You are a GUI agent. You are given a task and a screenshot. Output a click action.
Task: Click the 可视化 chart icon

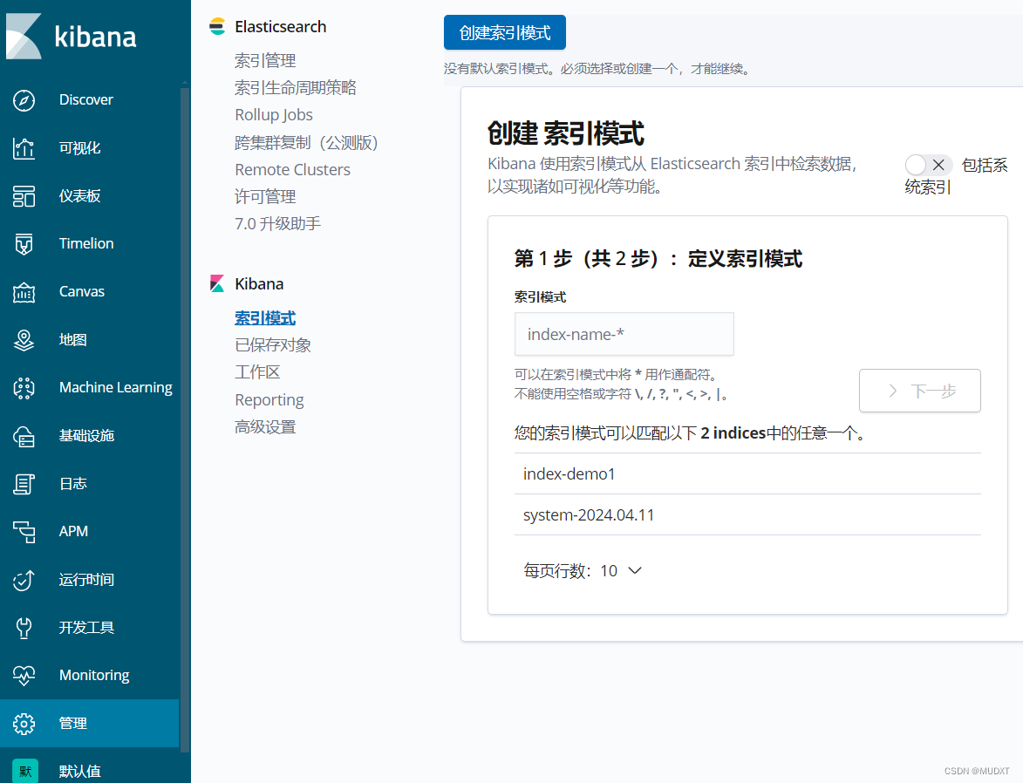coord(24,148)
